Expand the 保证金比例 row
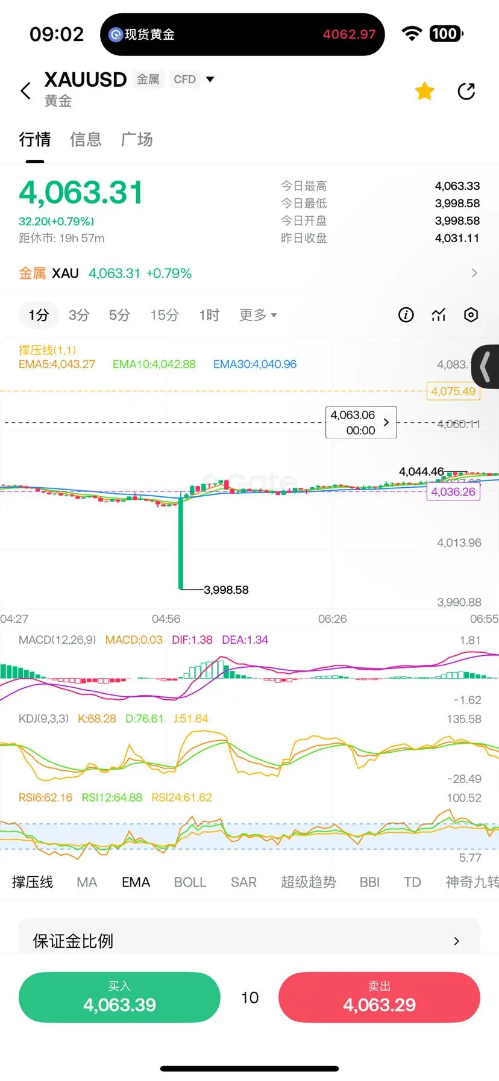 (249, 939)
